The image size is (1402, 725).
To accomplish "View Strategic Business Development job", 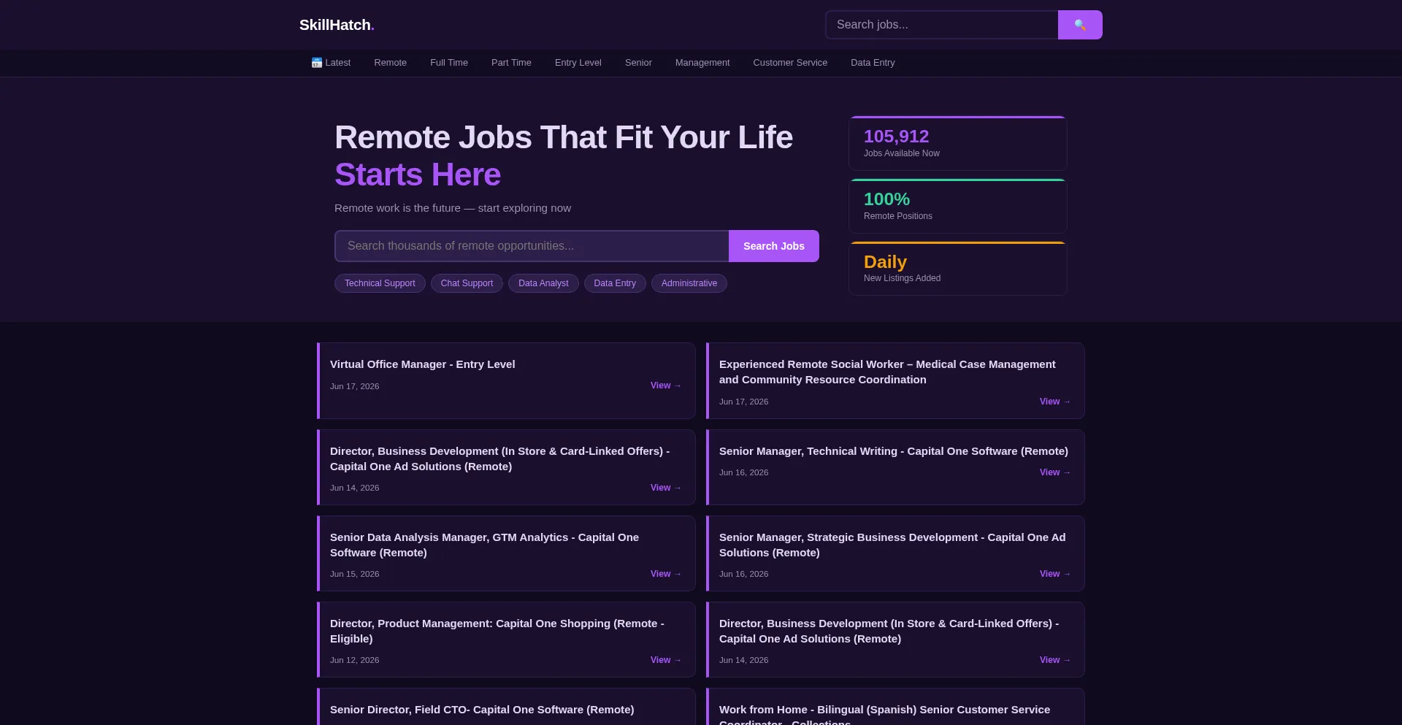I will click(1055, 574).
